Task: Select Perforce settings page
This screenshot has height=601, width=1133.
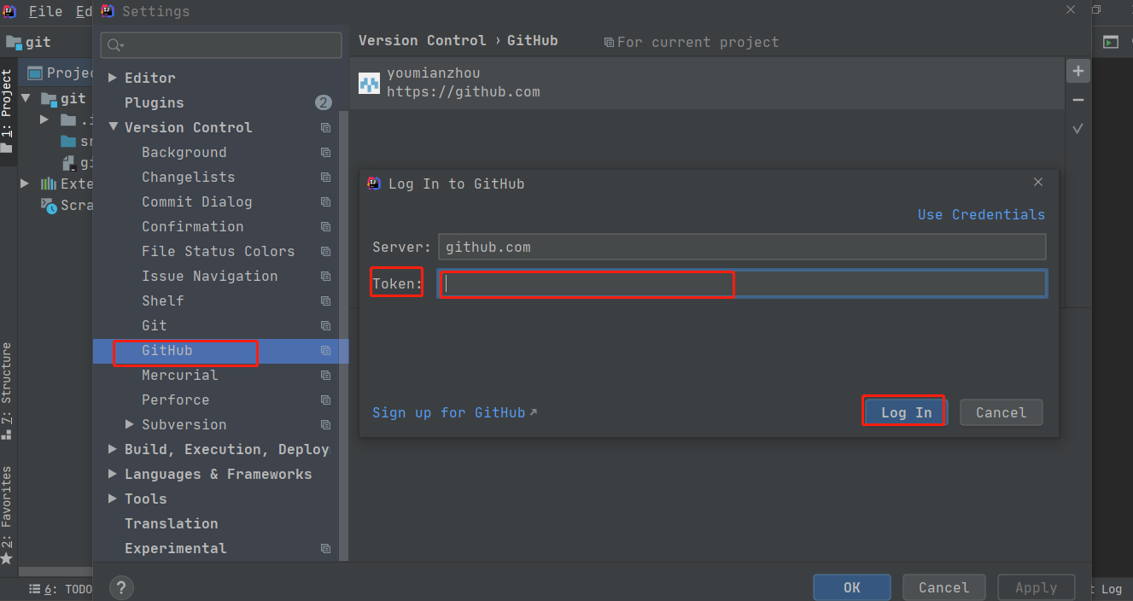Action: pyautogui.click(x=176, y=400)
